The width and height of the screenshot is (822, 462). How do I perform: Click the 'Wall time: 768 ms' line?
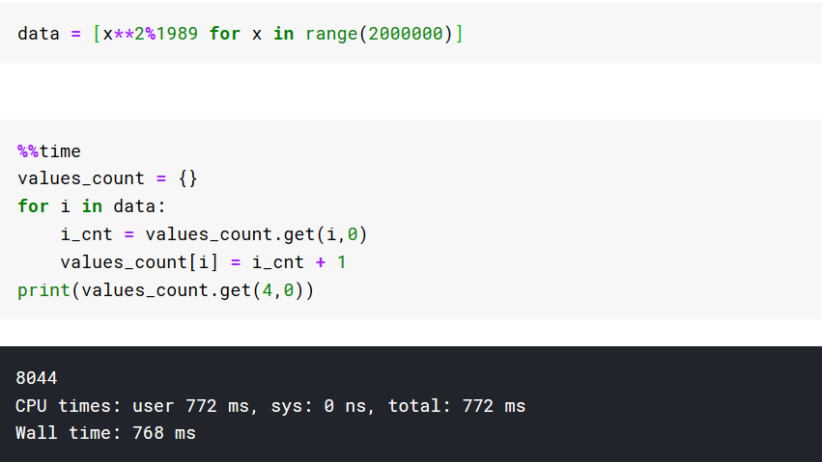[105, 434]
